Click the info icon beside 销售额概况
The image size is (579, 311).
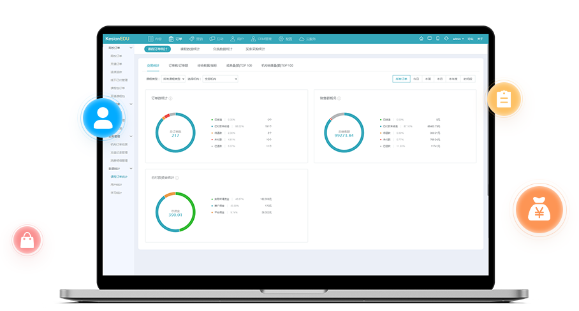coord(339,98)
